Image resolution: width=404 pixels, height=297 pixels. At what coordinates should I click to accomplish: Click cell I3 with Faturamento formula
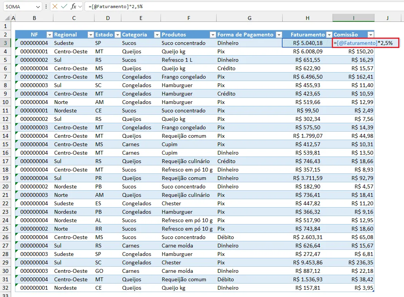click(x=366, y=43)
